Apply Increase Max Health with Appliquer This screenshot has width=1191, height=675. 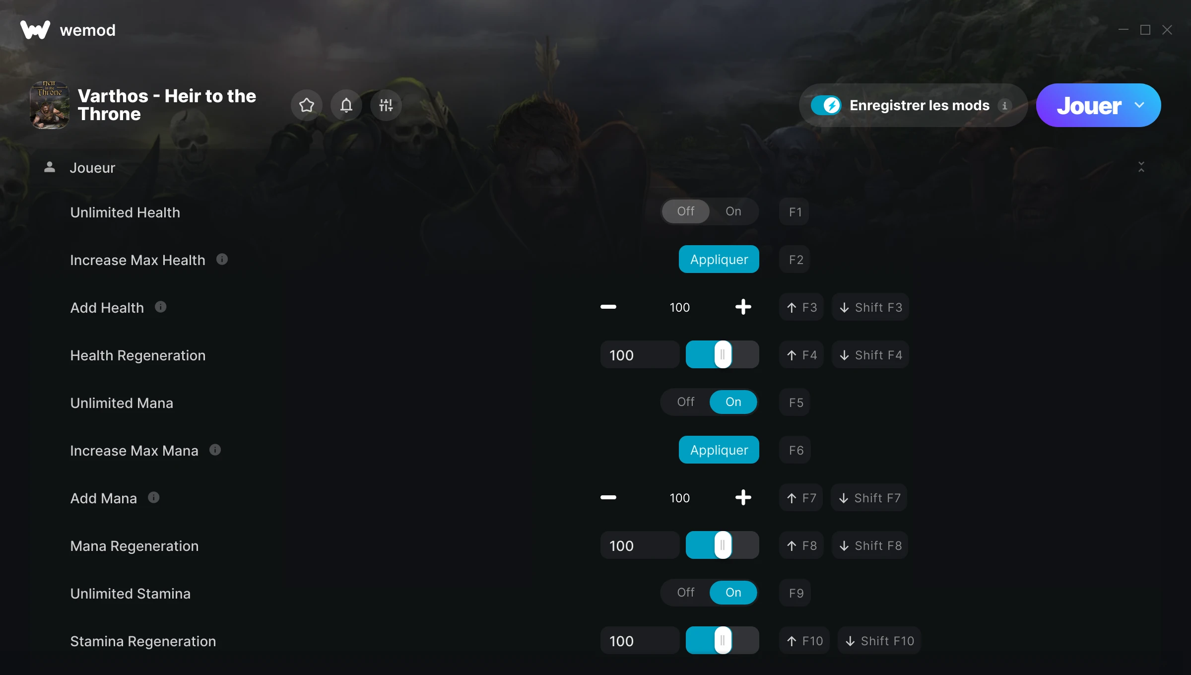point(719,259)
